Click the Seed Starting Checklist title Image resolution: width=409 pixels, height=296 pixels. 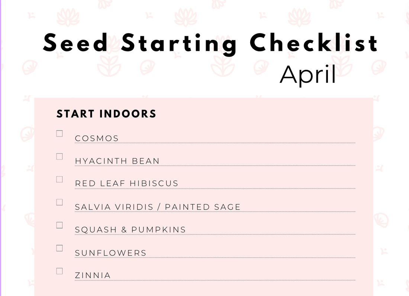(x=210, y=43)
